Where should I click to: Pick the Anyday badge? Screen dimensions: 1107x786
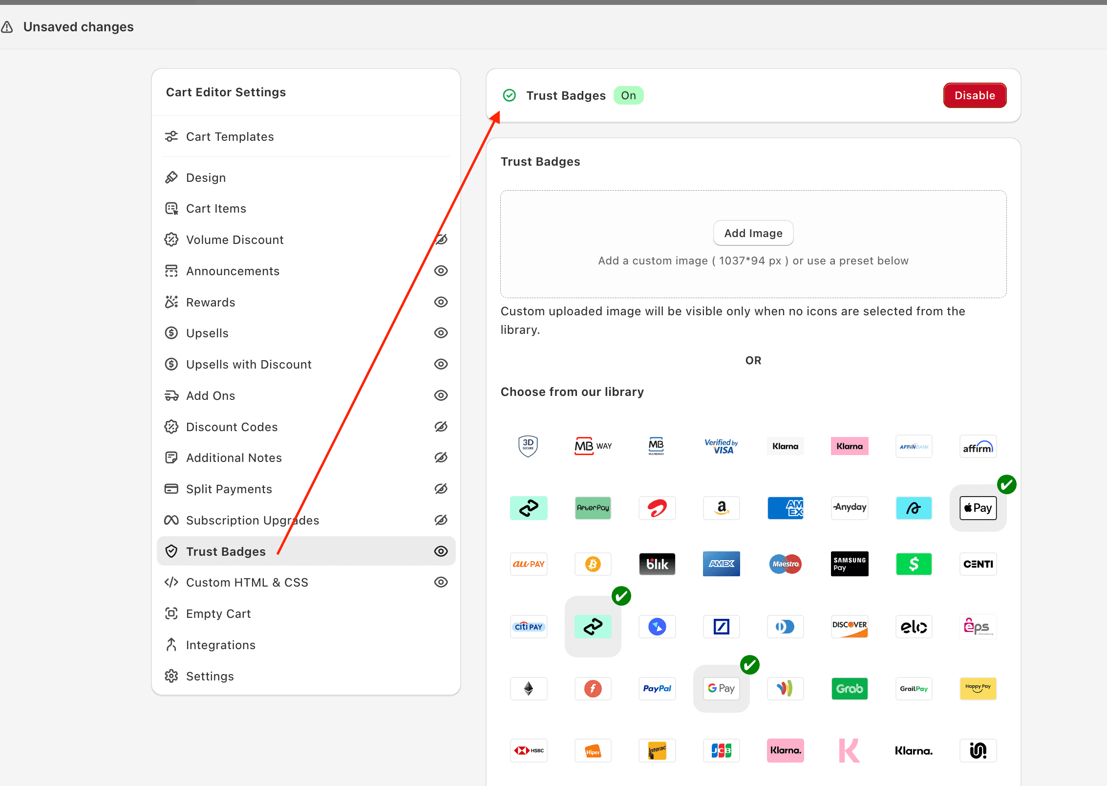coord(850,508)
